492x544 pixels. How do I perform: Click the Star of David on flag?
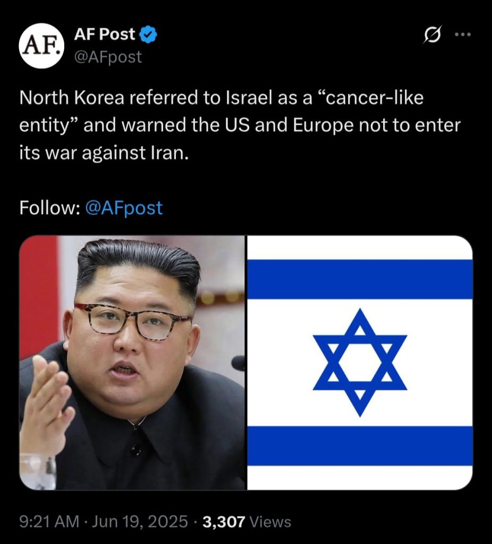[x=360, y=362]
